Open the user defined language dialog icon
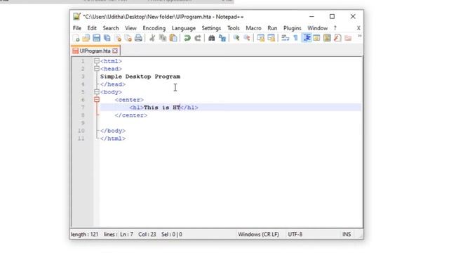The width and height of the screenshot is (449, 253). click(316, 38)
